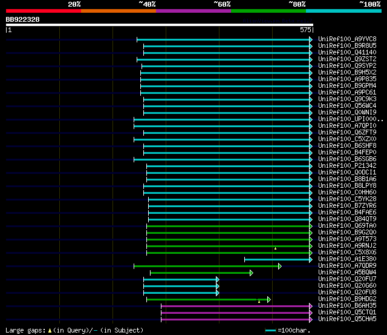Screen dimensions: 387x335
Task: Select hit label UniRef100_A5BQW4
Action: click(347, 273)
